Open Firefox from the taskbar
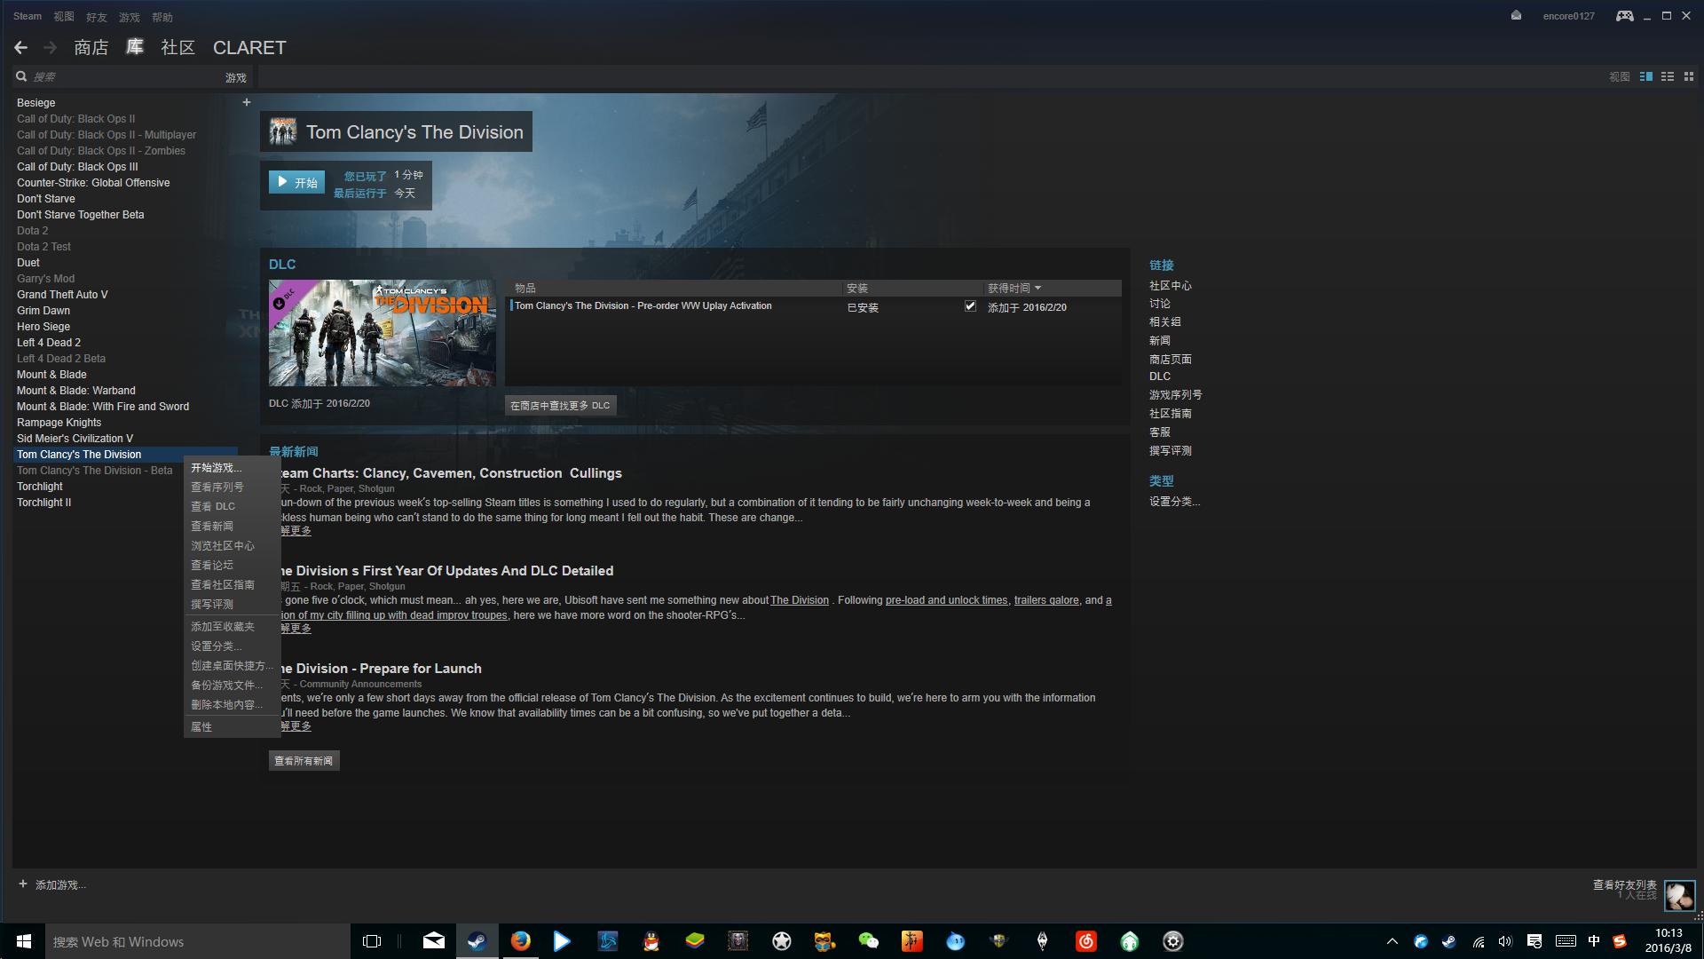The height and width of the screenshot is (959, 1704). point(521,941)
